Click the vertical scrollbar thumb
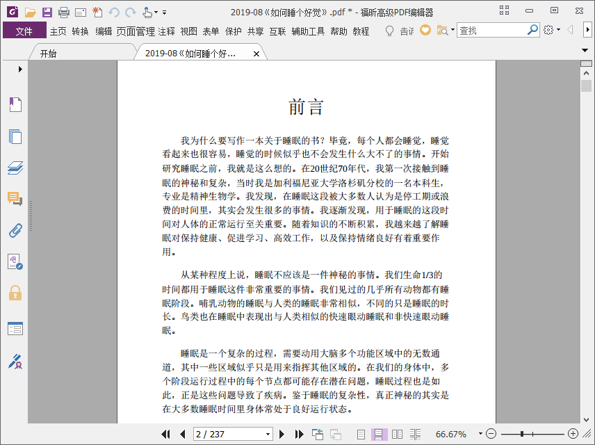 click(x=586, y=86)
